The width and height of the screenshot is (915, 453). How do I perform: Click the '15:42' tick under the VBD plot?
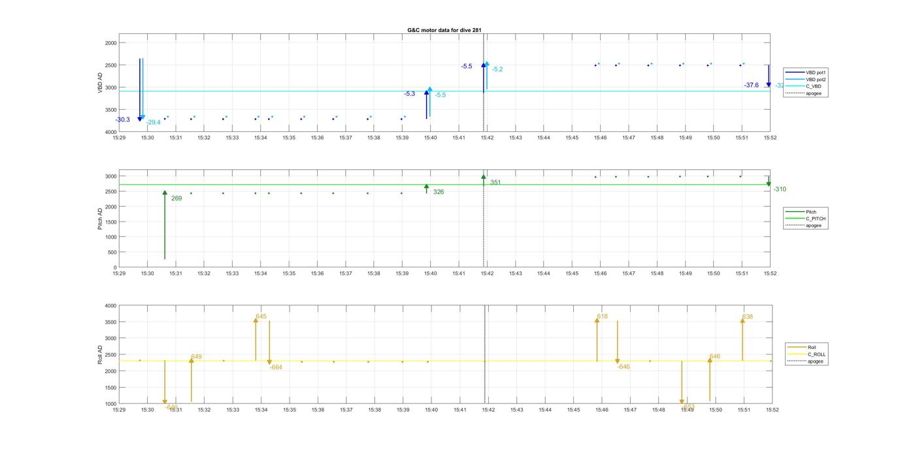coord(487,138)
